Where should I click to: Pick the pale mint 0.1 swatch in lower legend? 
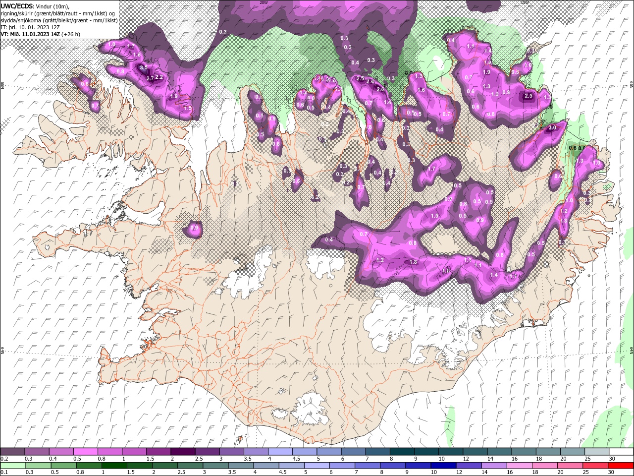coord(12,466)
